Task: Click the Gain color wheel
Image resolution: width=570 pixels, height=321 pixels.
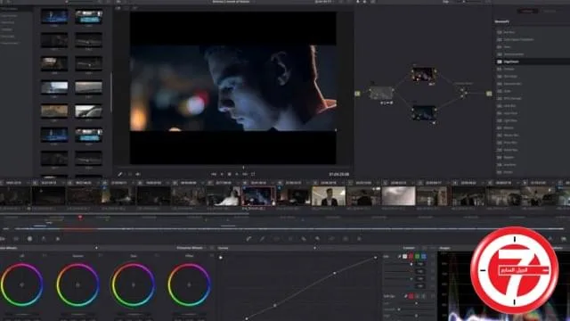Action: click(134, 284)
